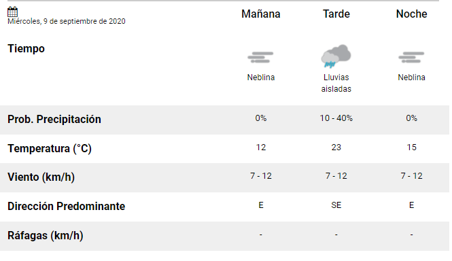Click the night temperature value 15
Screen dimensions: 452x261
411,147
